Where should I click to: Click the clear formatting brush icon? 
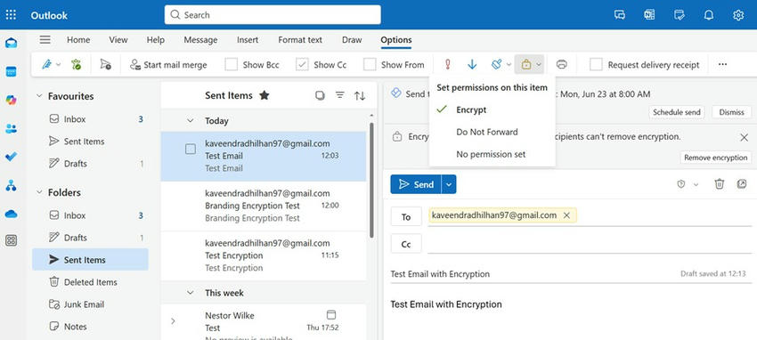click(496, 64)
